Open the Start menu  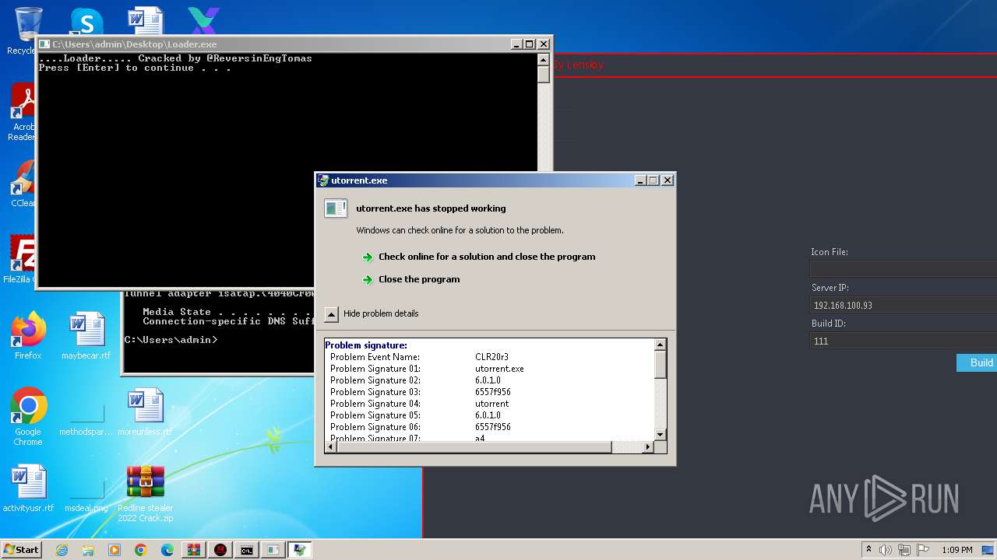(22, 549)
